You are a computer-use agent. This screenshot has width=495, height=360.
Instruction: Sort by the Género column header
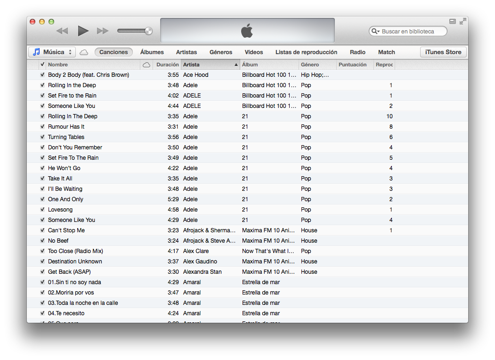pos(317,65)
